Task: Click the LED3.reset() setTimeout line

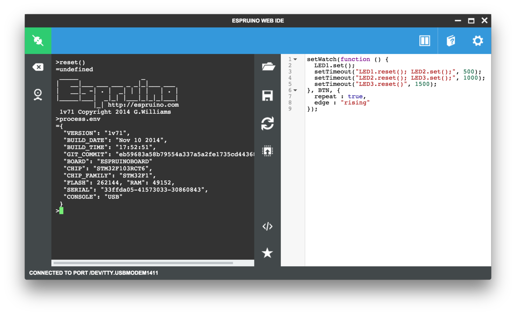Action: coord(376,84)
